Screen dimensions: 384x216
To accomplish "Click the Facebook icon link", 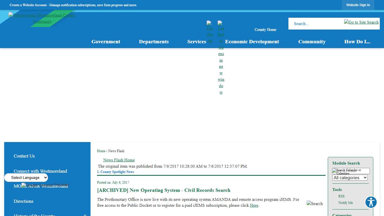I will pyautogui.click(x=210, y=32).
